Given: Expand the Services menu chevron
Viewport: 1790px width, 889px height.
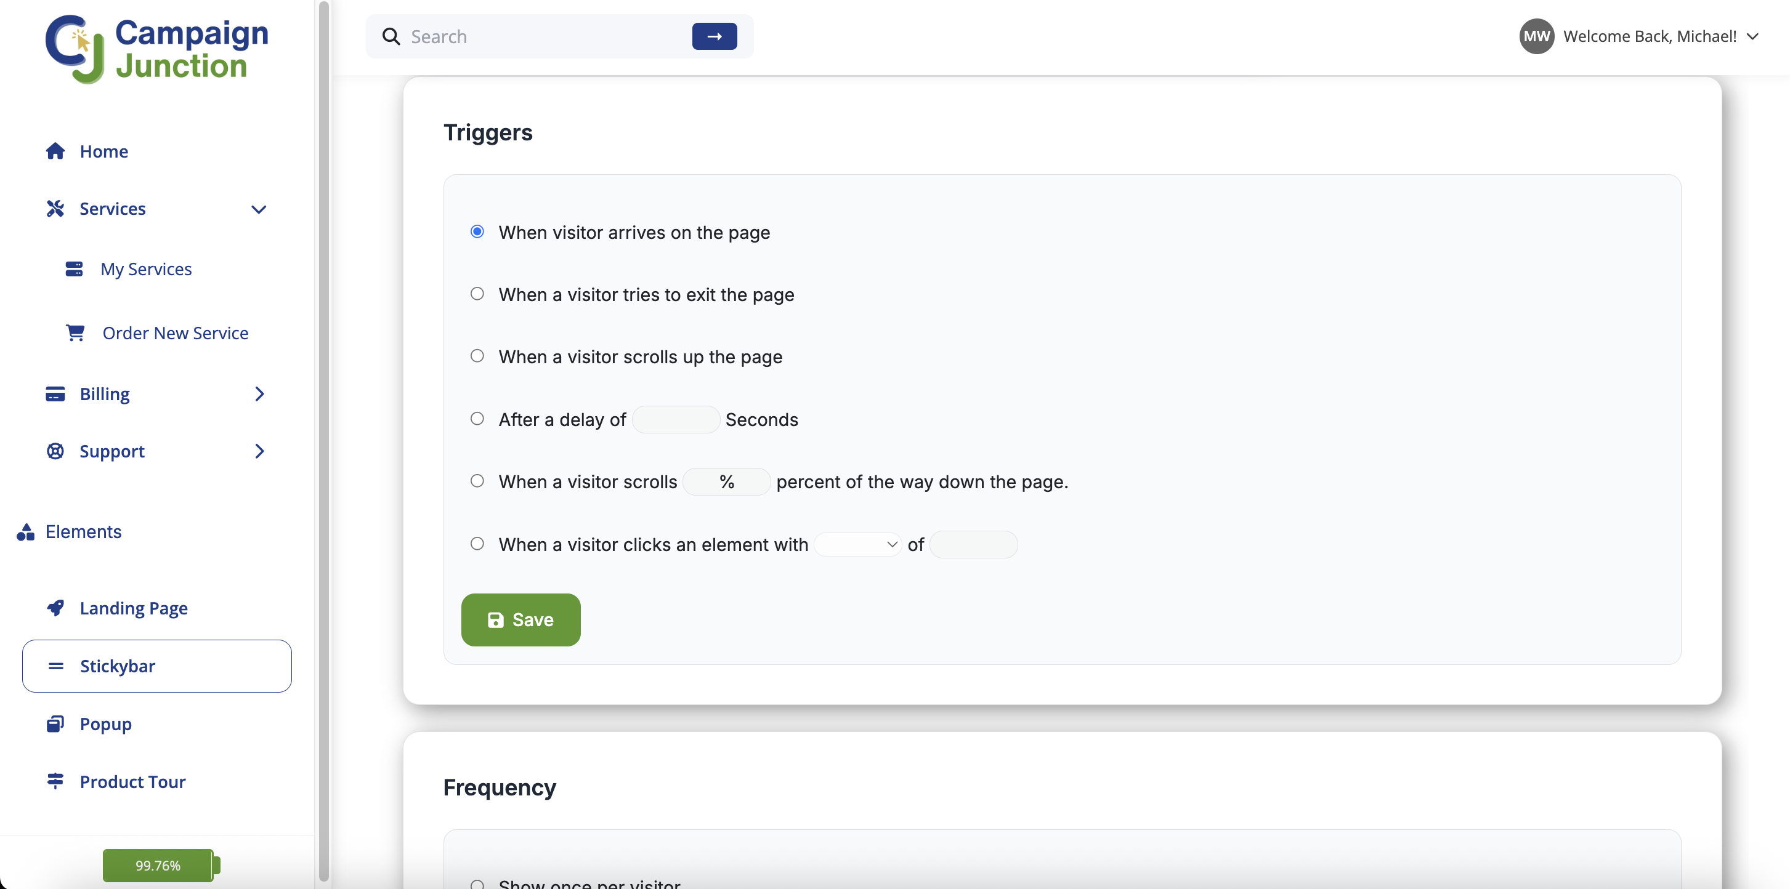Looking at the screenshot, I should coord(258,208).
